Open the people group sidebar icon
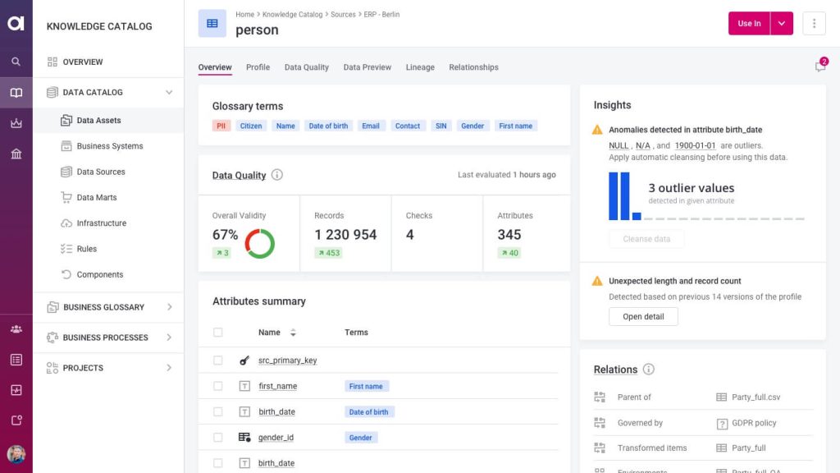Screen dimensions: 840x473 [16, 329]
